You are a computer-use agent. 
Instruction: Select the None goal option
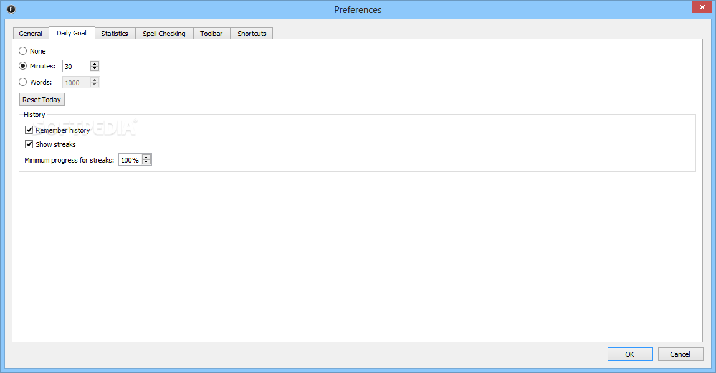[22, 50]
